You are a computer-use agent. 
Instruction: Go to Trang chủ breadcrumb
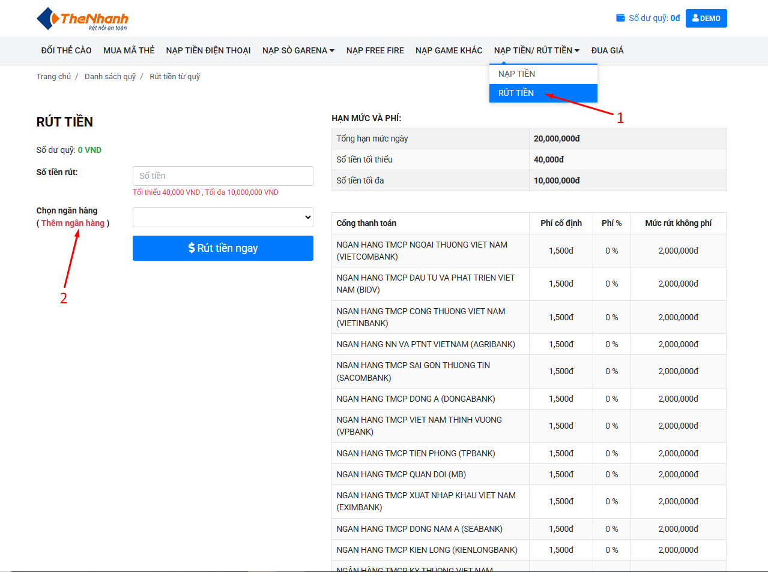tap(53, 76)
